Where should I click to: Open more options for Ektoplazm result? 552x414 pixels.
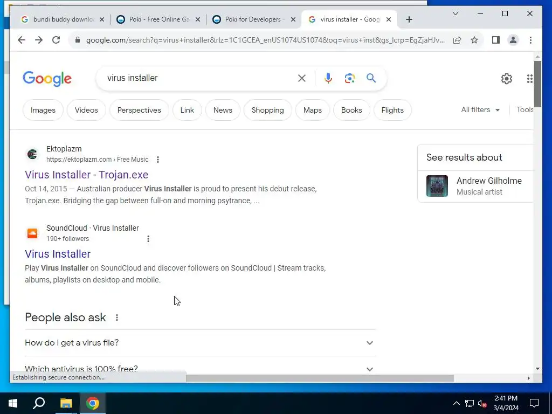pyautogui.click(x=158, y=160)
